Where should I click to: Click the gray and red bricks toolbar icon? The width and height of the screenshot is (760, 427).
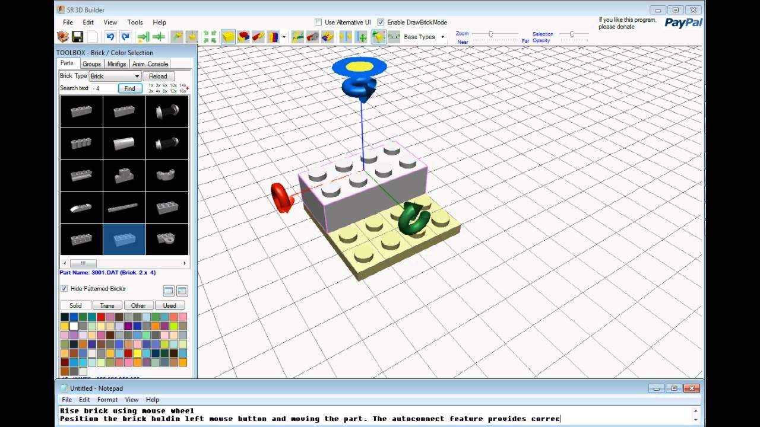coord(313,37)
